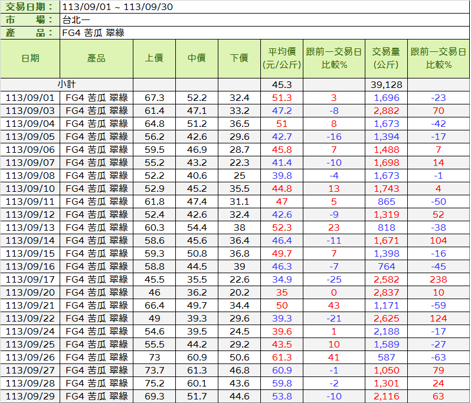The width and height of the screenshot is (471, 403).
Task: Click the average price 34.9 on 113/09/17
Action: [282, 279]
